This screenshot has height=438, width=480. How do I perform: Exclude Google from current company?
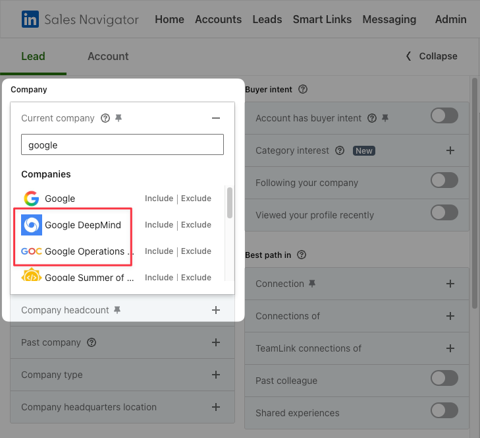(x=196, y=199)
